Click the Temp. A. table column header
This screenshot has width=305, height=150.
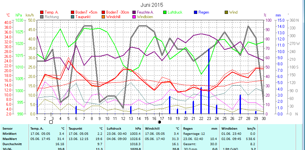[x=37, y=129]
